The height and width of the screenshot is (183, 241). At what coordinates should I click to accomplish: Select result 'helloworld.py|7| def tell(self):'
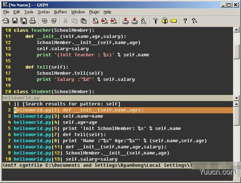(x=117, y=135)
